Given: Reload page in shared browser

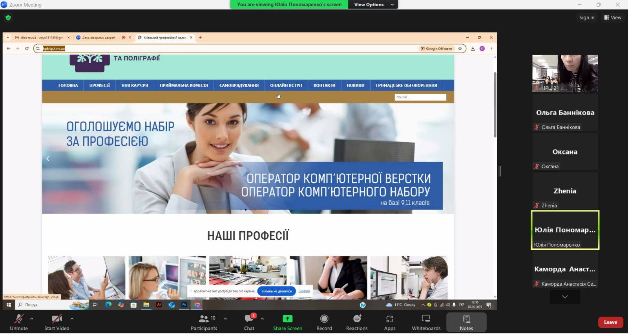Looking at the screenshot, I should [27, 49].
